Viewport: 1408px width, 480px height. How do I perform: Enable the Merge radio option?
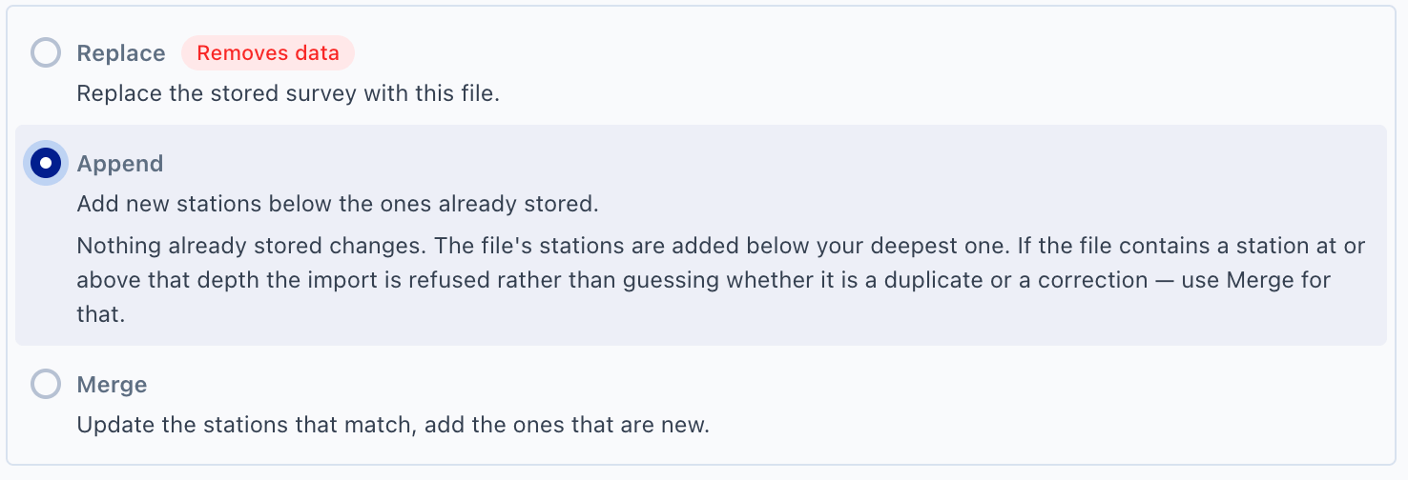46,384
